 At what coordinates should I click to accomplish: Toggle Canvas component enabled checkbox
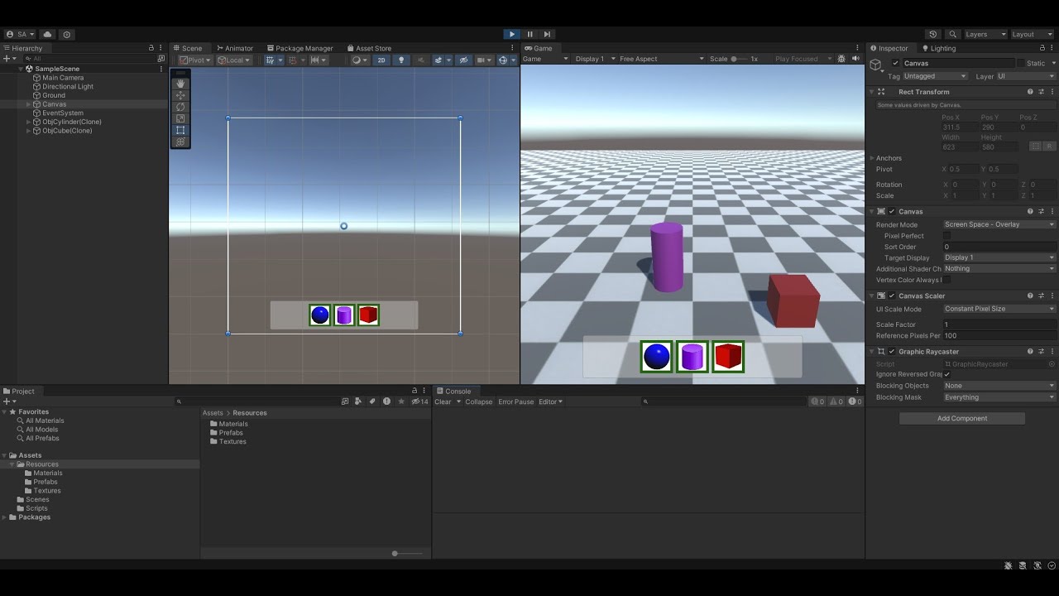891,212
